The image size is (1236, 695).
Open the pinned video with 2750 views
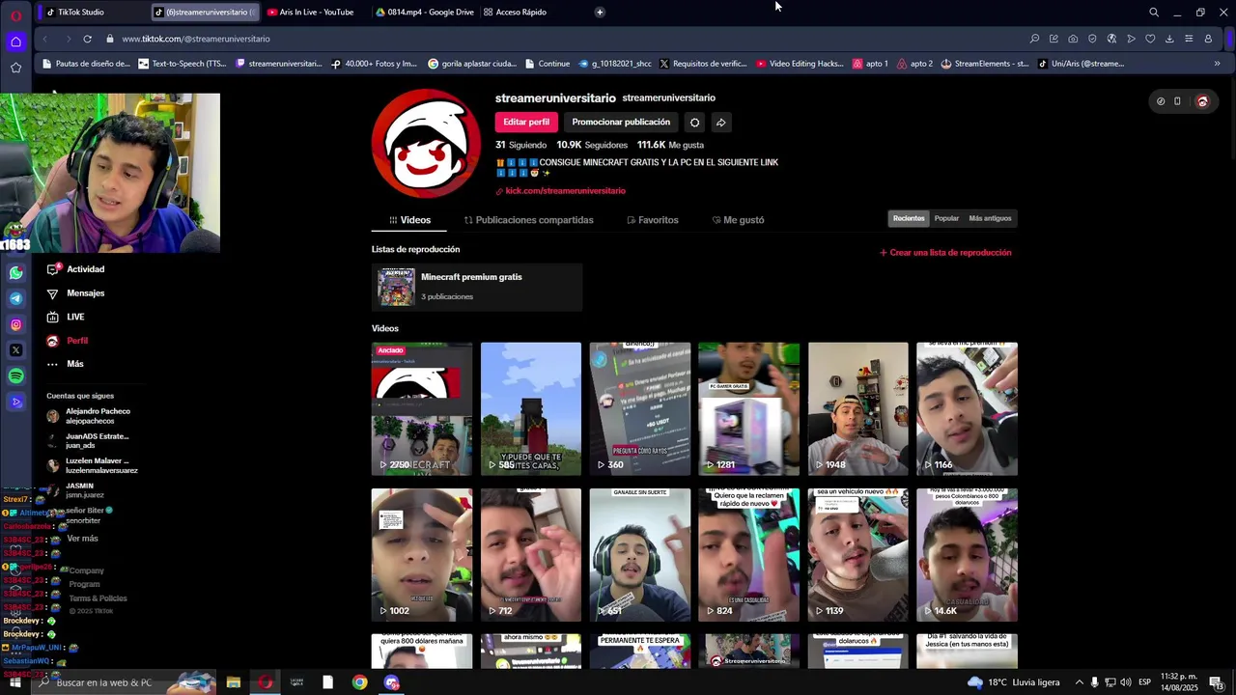[x=422, y=408]
